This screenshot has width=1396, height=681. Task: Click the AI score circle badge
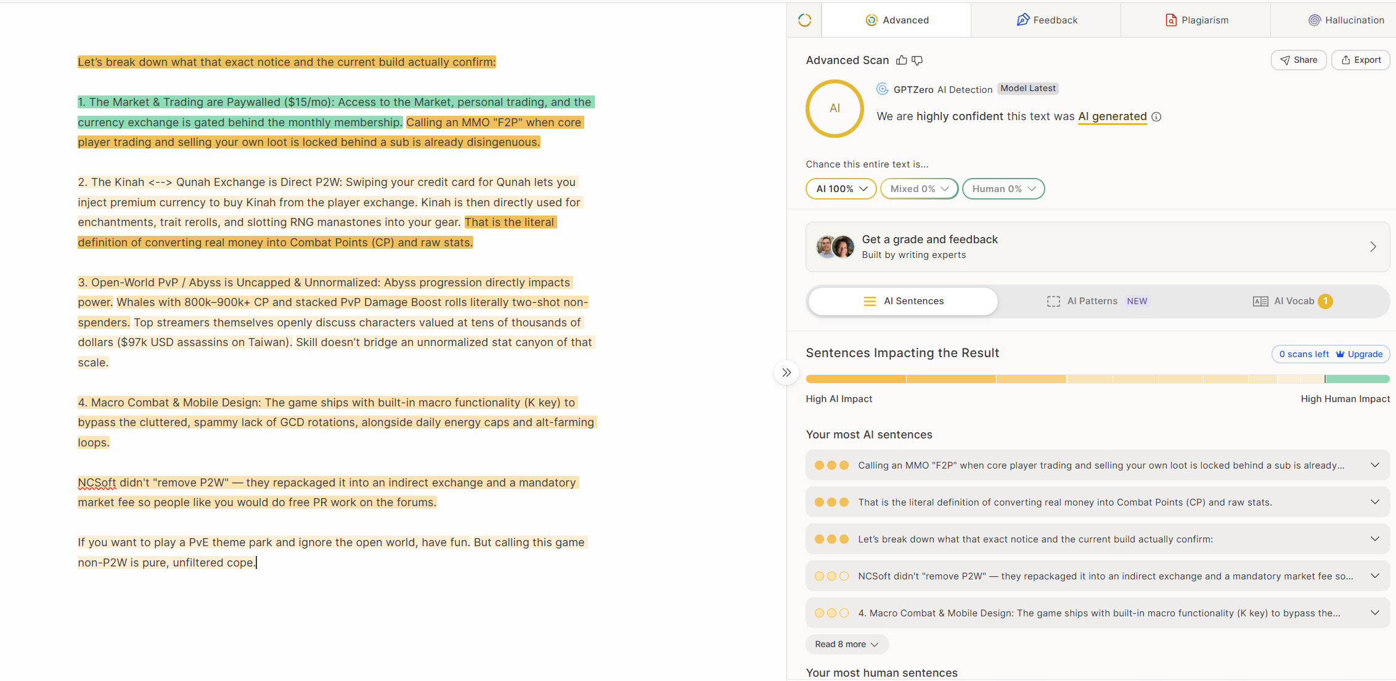835,108
